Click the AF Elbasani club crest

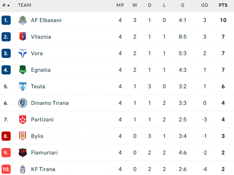click(23, 20)
